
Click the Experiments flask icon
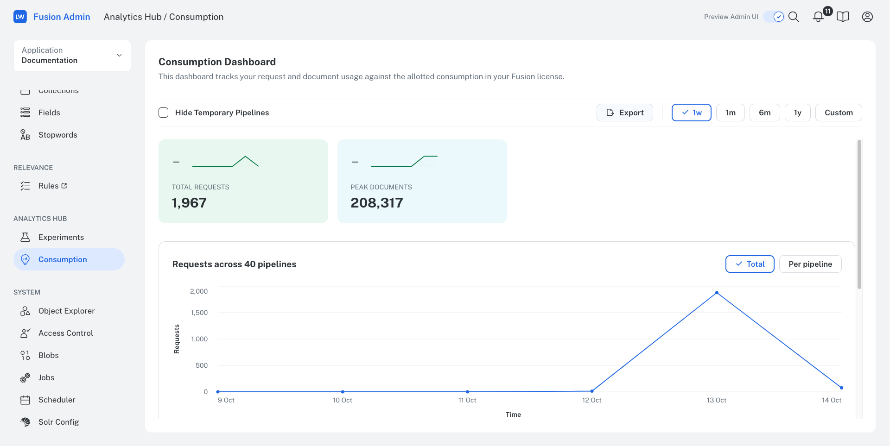point(25,237)
